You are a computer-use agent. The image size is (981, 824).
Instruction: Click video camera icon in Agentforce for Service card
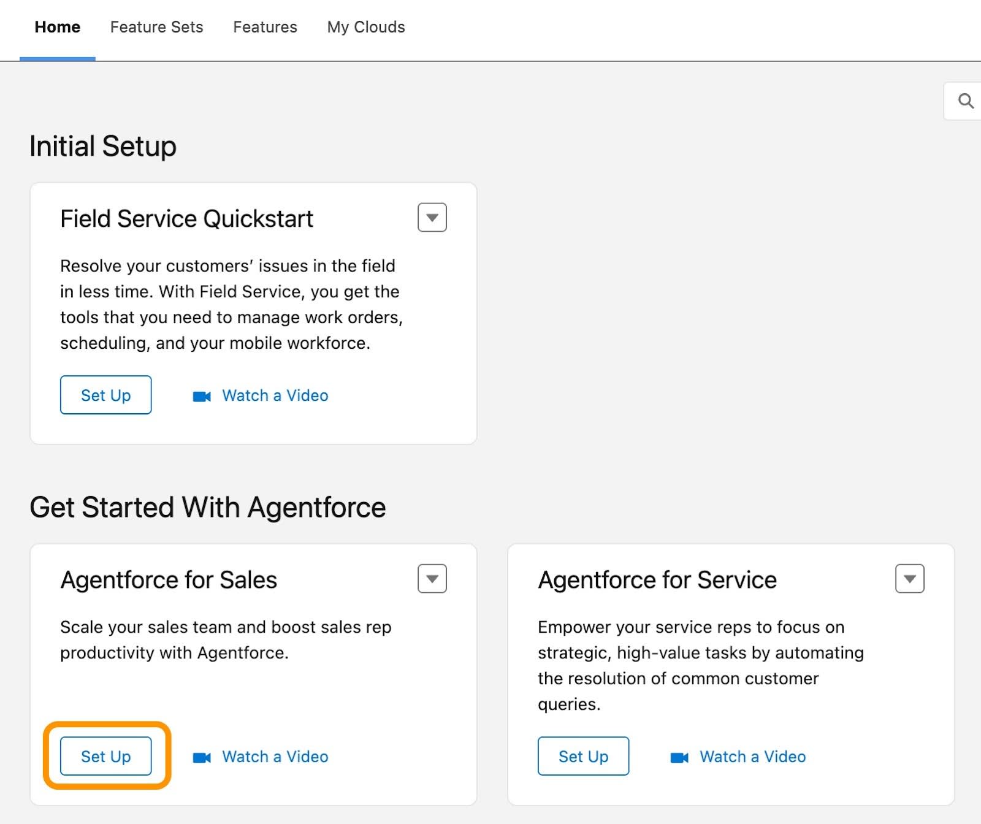point(679,757)
